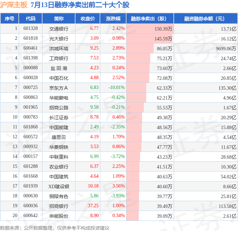This screenshot has height=231, width=238.
Task: Select the 涨跌幅 column header
Action: pos(113,18)
